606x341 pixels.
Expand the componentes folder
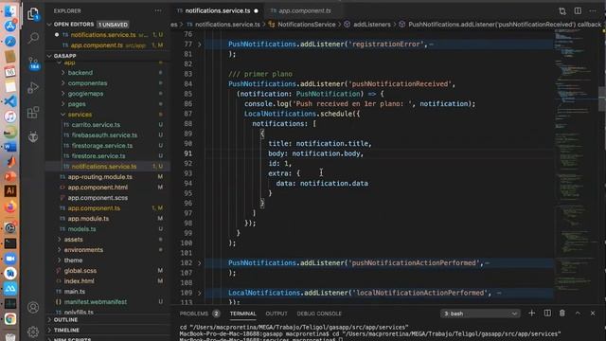(87, 83)
